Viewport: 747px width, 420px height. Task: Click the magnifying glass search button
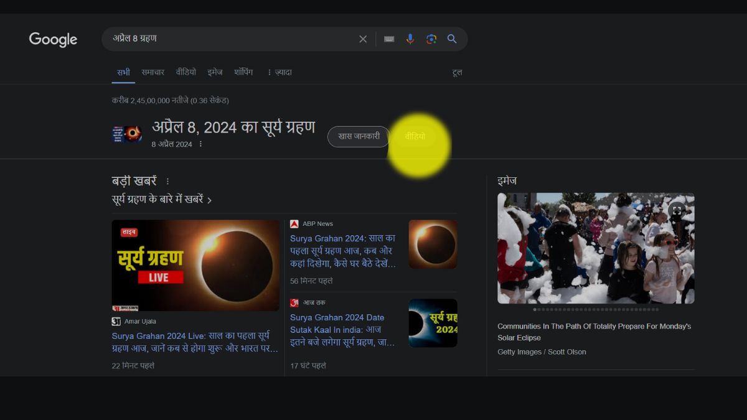click(452, 39)
